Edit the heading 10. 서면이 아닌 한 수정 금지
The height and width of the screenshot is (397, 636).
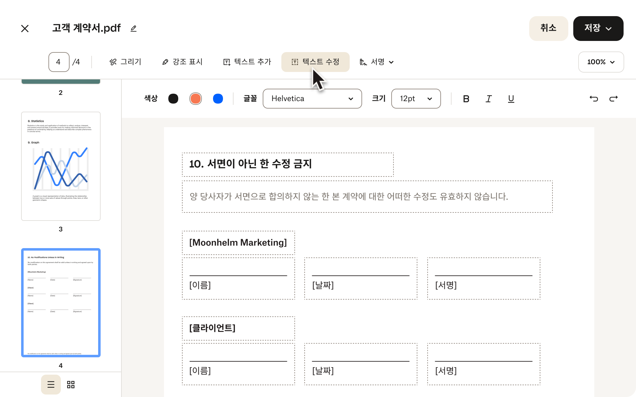point(288,164)
